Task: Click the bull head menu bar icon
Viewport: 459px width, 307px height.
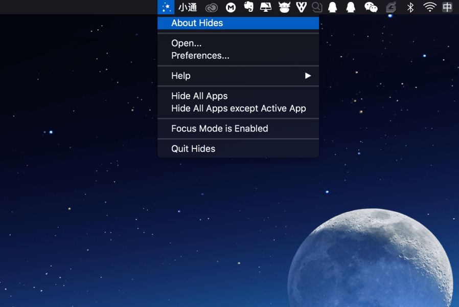Action: coord(284,7)
